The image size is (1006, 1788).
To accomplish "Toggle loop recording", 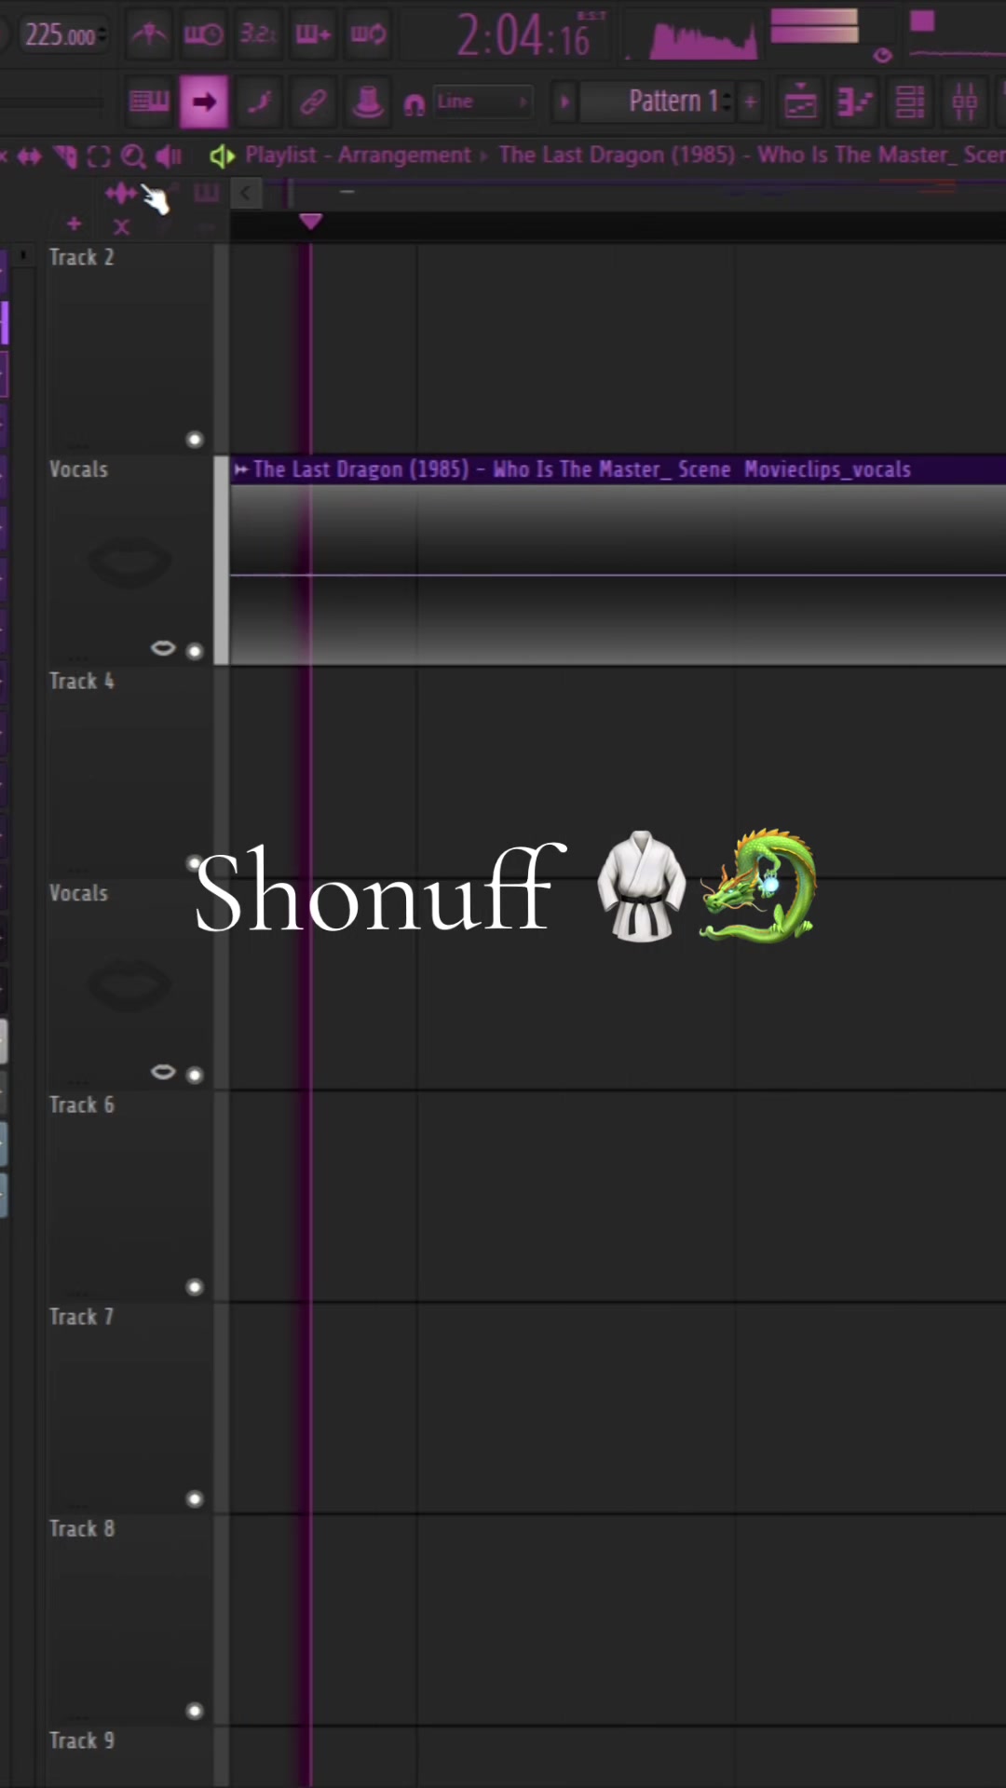I will [368, 34].
